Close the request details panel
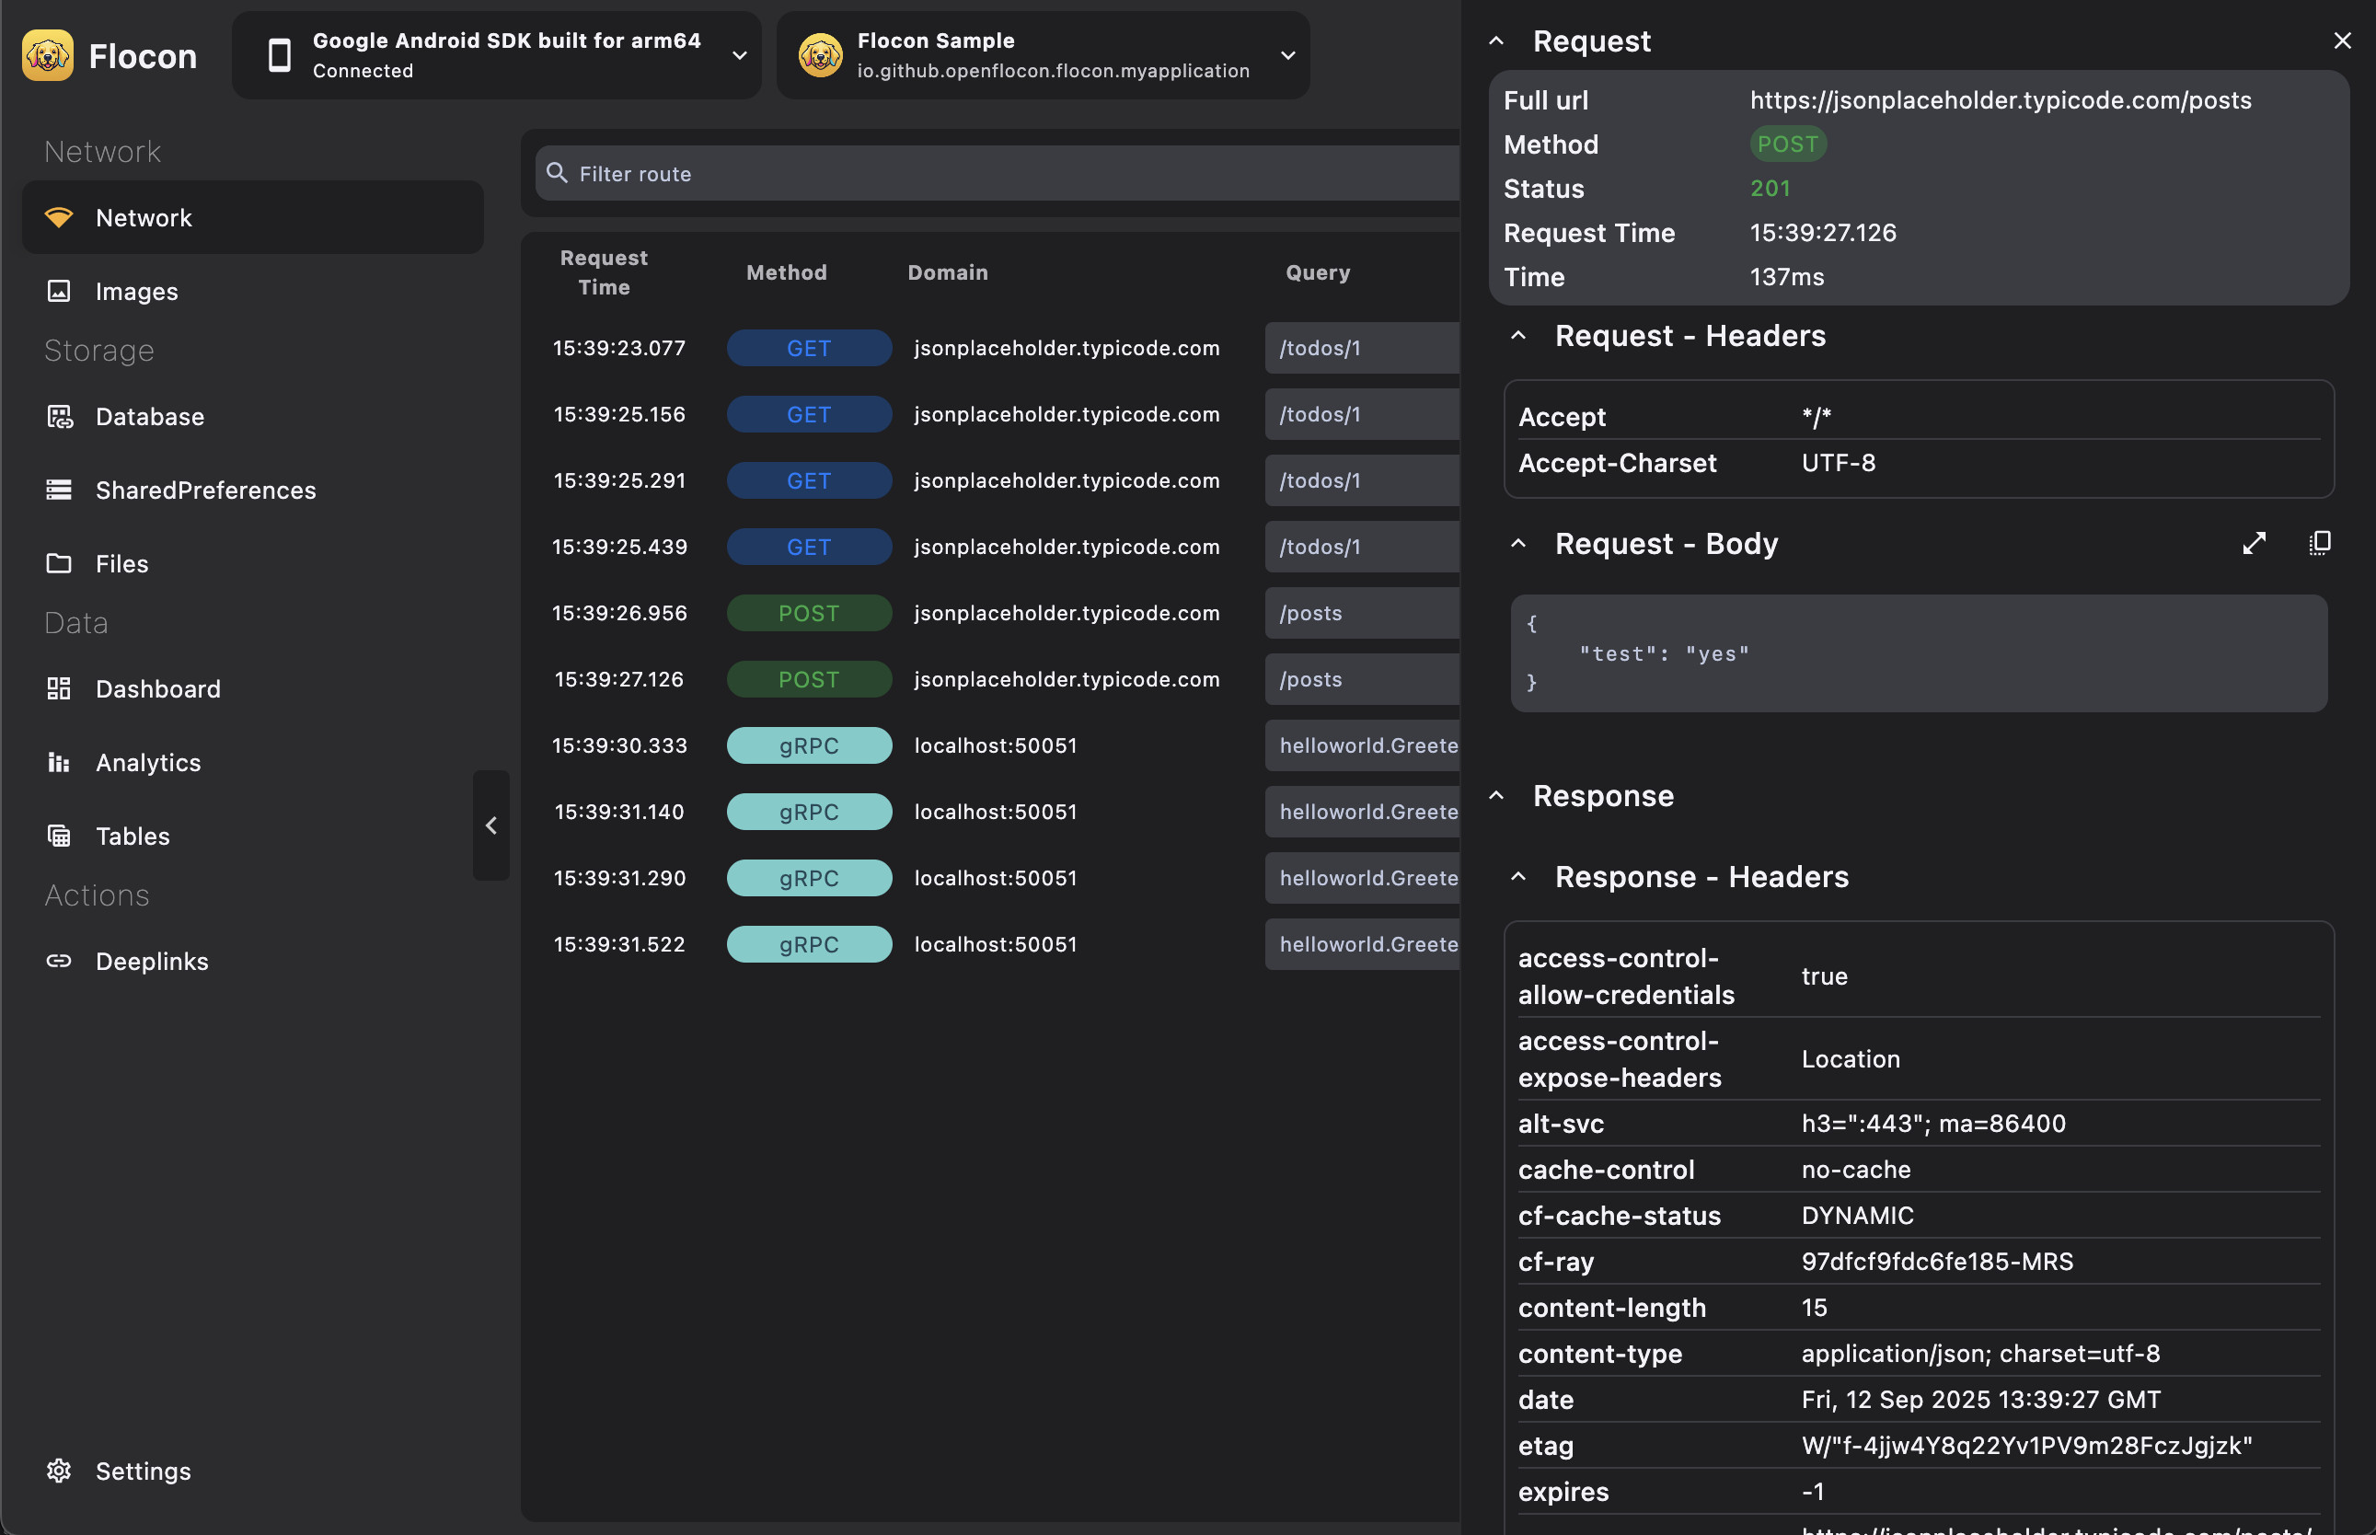 [2342, 40]
